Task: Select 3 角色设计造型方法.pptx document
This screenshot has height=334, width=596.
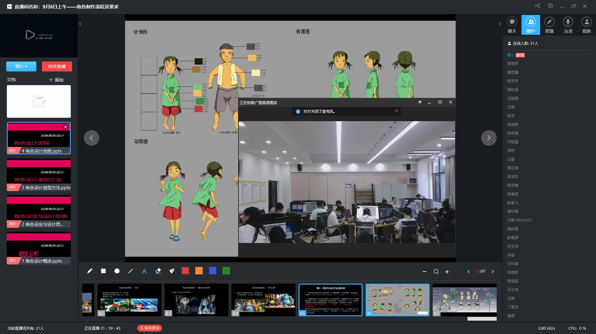Action: tap(39, 175)
